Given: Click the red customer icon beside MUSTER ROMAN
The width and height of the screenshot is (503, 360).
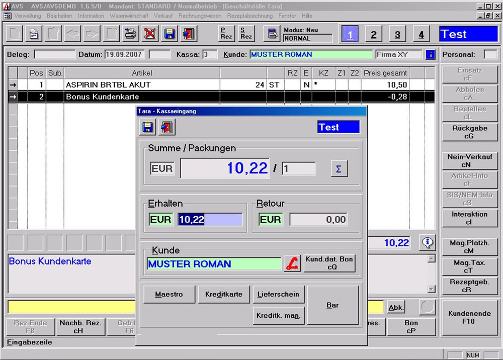Looking at the screenshot, I should click(x=292, y=263).
